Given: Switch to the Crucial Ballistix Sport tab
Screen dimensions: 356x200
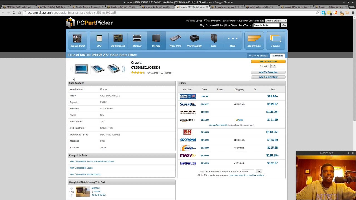Looking at the screenshot, I should coord(157,7).
